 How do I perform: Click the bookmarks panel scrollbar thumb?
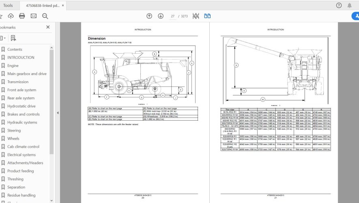click(52, 102)
